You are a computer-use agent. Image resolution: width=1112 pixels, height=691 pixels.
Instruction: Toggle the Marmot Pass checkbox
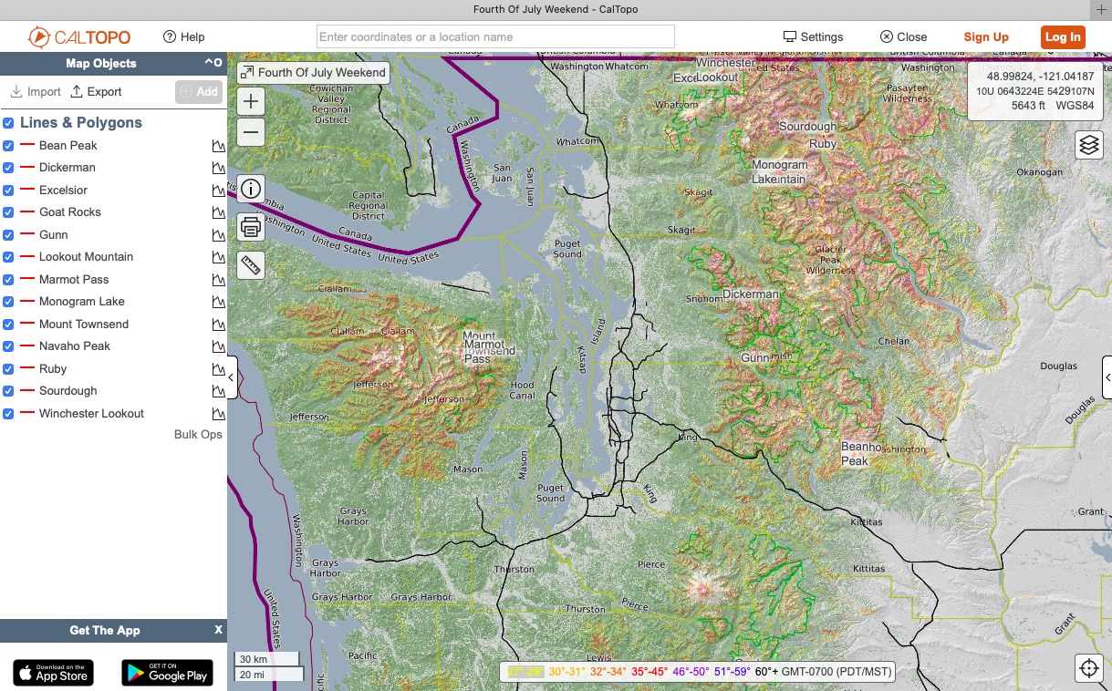click(8, 280)
